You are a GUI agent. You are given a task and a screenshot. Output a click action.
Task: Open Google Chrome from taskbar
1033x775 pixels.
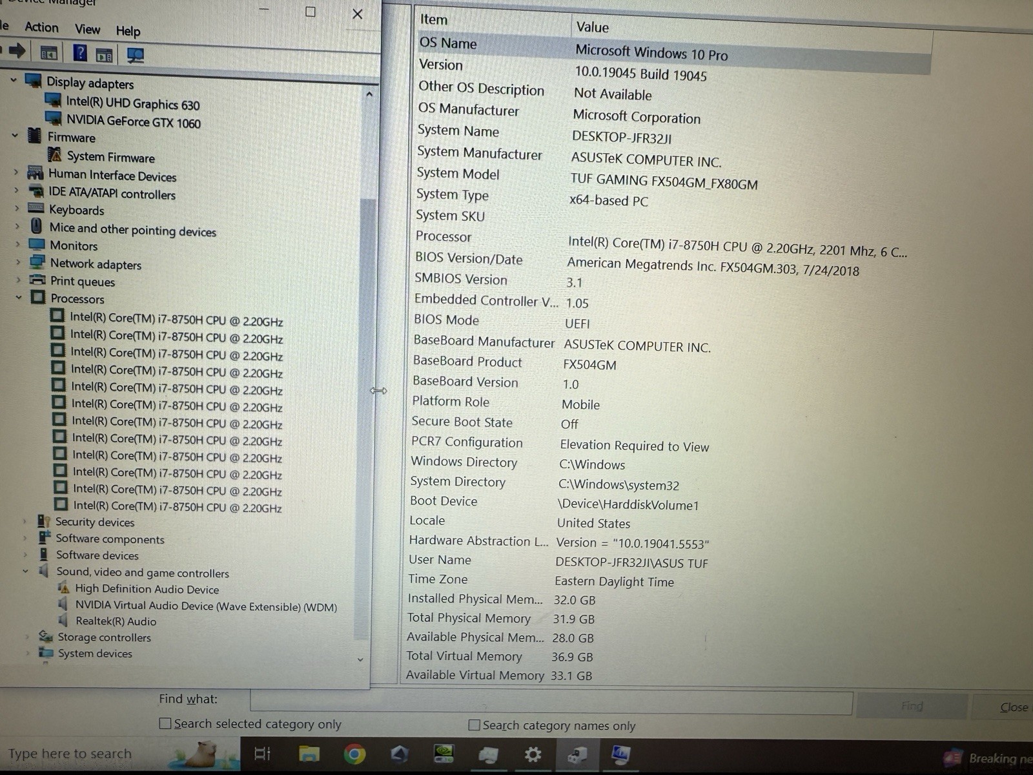(x=354, y=754)
